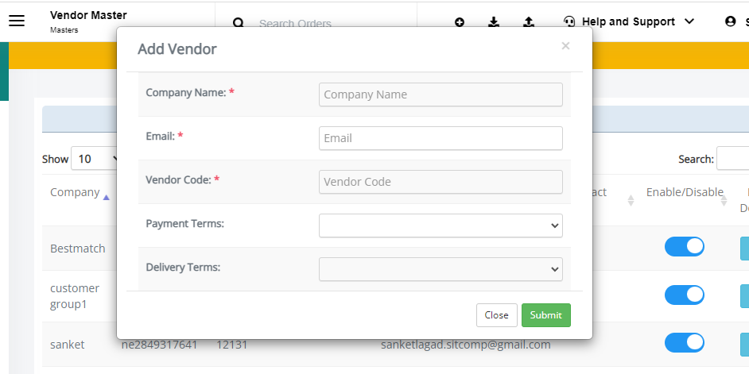Image resolution: width=749 pixels, height=374 pixels.
Task: Open the Payment Terms dropdown
Action: 440,226
